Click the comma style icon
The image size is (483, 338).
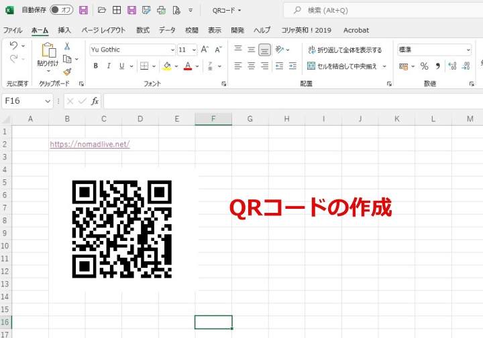click(x=437, y=66)
